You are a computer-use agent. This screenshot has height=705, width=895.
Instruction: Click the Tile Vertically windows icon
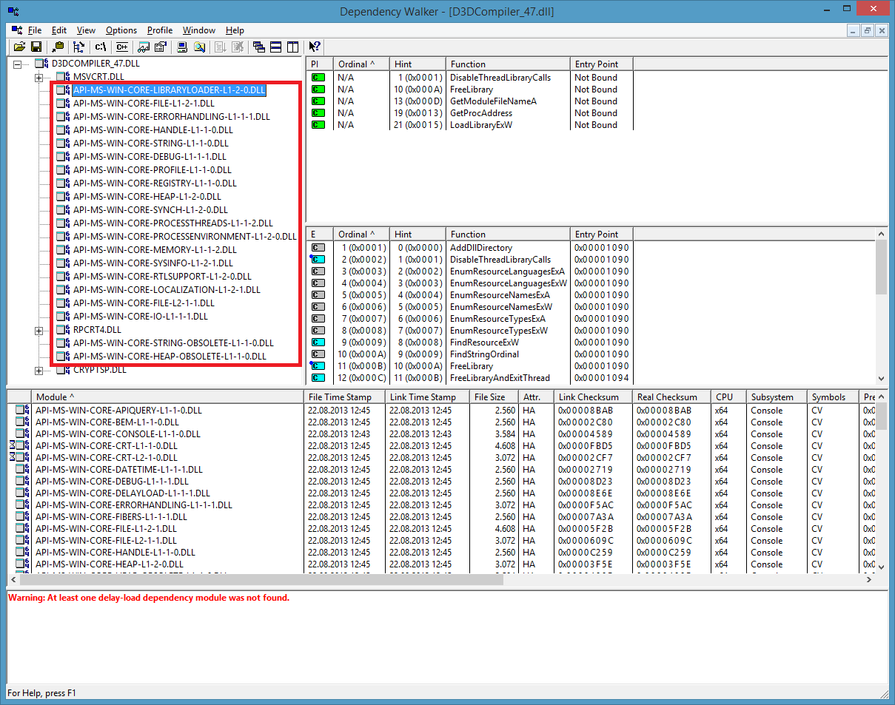coord(292,47)
